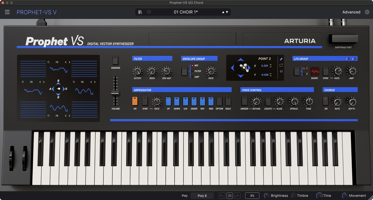Click the B arrow on vector joystick
The height and width of the screenshot is (200, 373).
[58, 84]
